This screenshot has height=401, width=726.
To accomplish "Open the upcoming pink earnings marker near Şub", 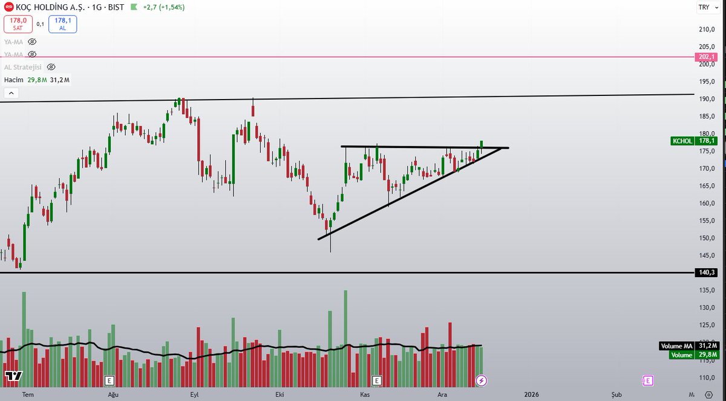I will [647, 380].
